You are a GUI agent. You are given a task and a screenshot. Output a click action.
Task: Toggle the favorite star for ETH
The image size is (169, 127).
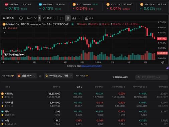pos(2,106)
